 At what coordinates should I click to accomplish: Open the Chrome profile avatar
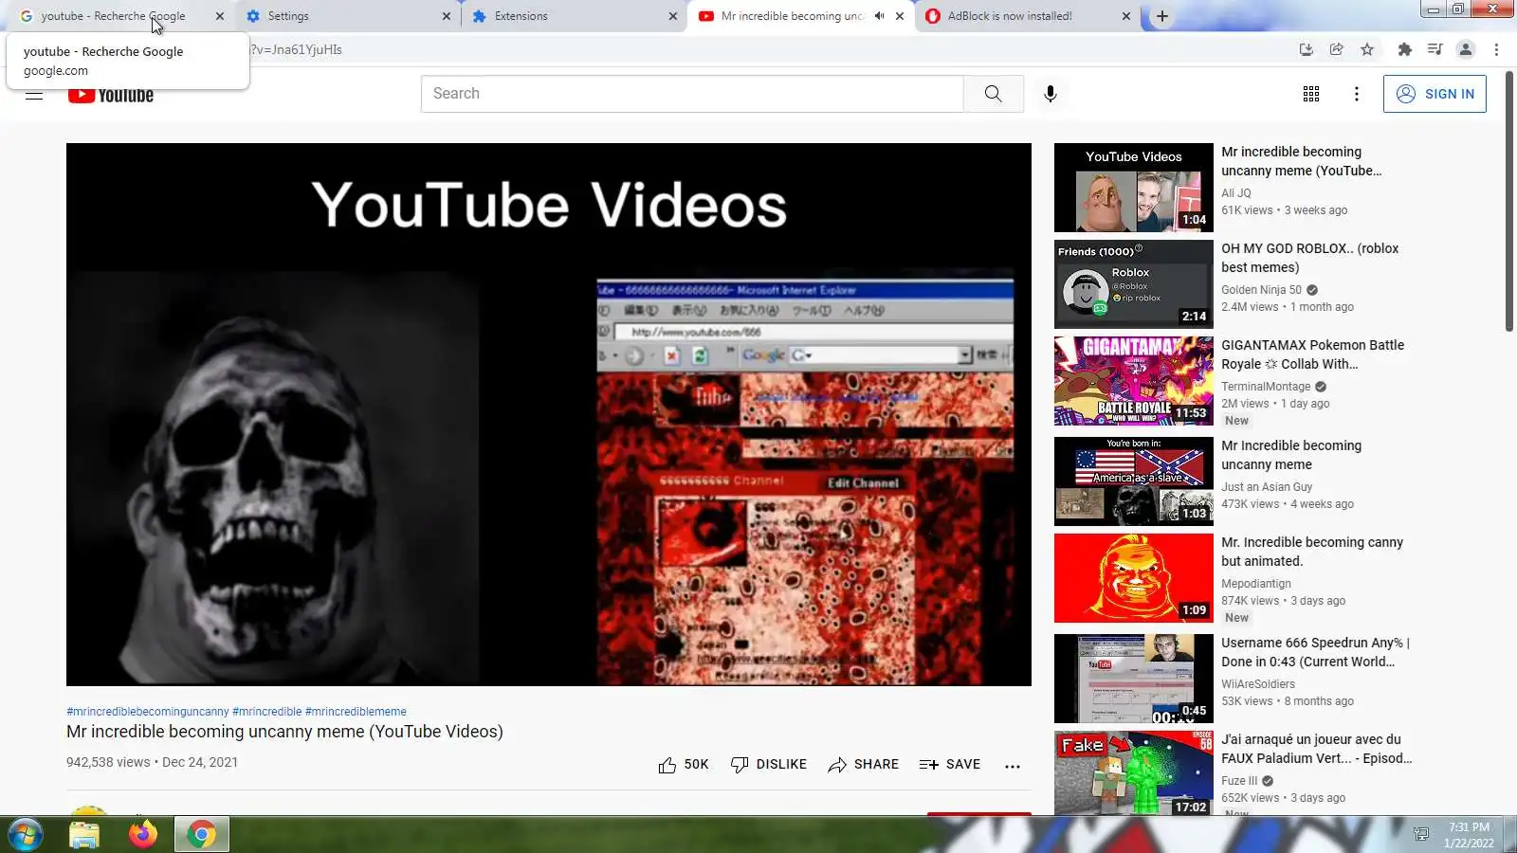[x=1466, y=49]
